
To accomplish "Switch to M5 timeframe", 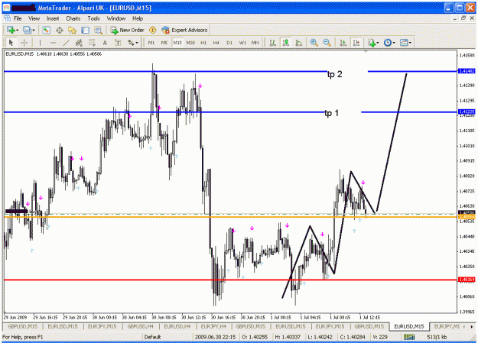I will click(164, 43).
